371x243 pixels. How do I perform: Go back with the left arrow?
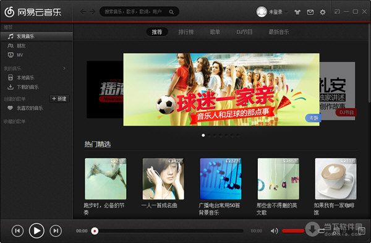(x=83, y=12)
